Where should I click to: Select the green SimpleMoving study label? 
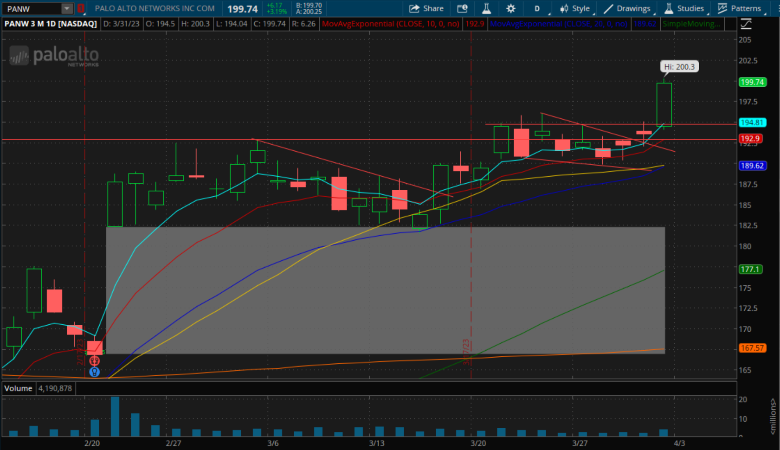pyautogui.click(x=691, y=24)
